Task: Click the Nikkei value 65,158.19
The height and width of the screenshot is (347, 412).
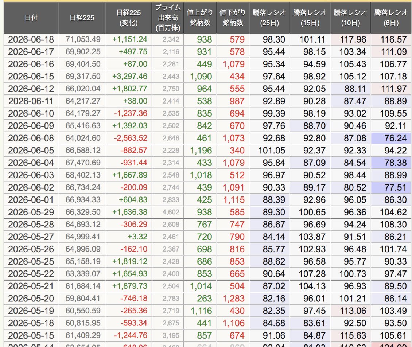Action: tap(83, 262)
